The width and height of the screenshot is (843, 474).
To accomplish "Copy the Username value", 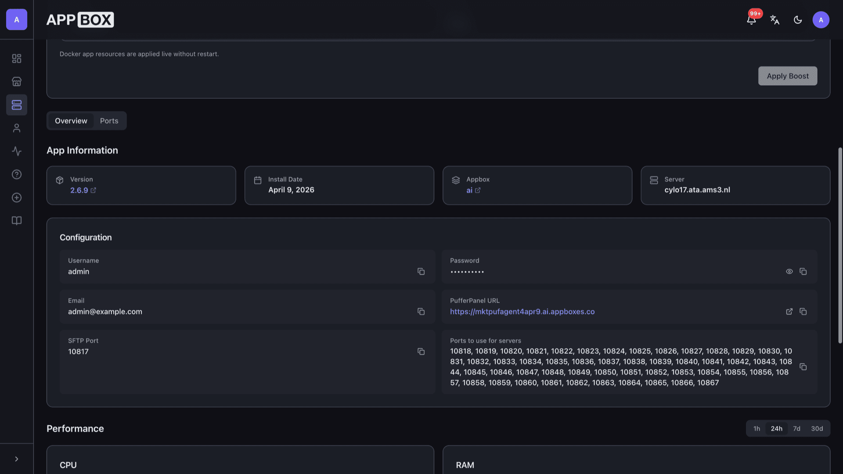I will (421, 271).
